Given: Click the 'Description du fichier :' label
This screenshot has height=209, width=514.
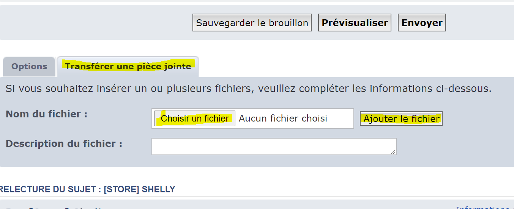Looking at the screenshot, I should tap(64, 143).
